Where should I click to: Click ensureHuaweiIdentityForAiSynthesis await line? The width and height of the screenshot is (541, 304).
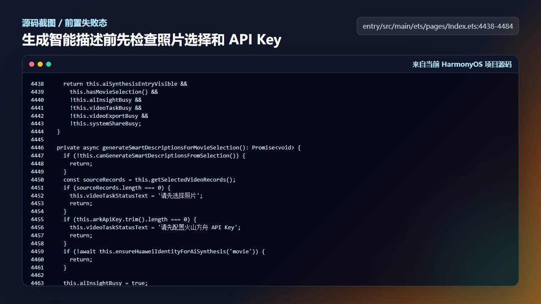click(x=164, y=251)
